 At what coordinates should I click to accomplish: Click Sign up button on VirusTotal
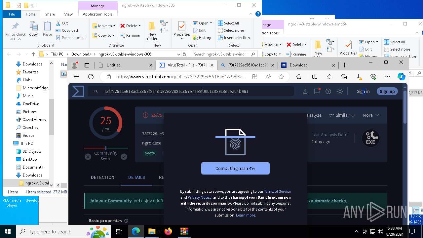click(387, 92)
